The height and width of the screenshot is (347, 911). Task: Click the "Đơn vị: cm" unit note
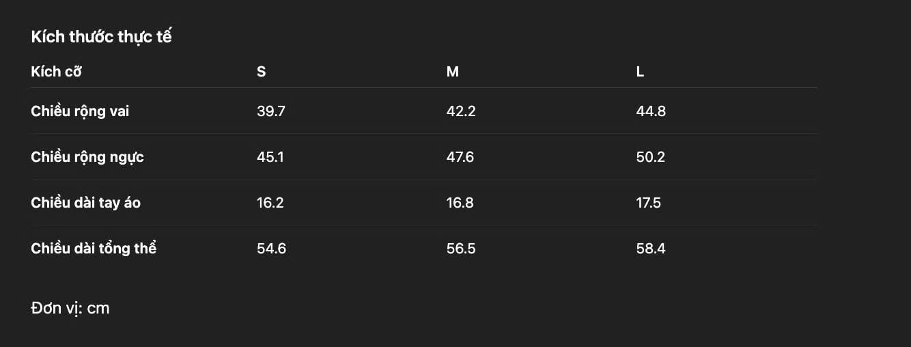70,308
